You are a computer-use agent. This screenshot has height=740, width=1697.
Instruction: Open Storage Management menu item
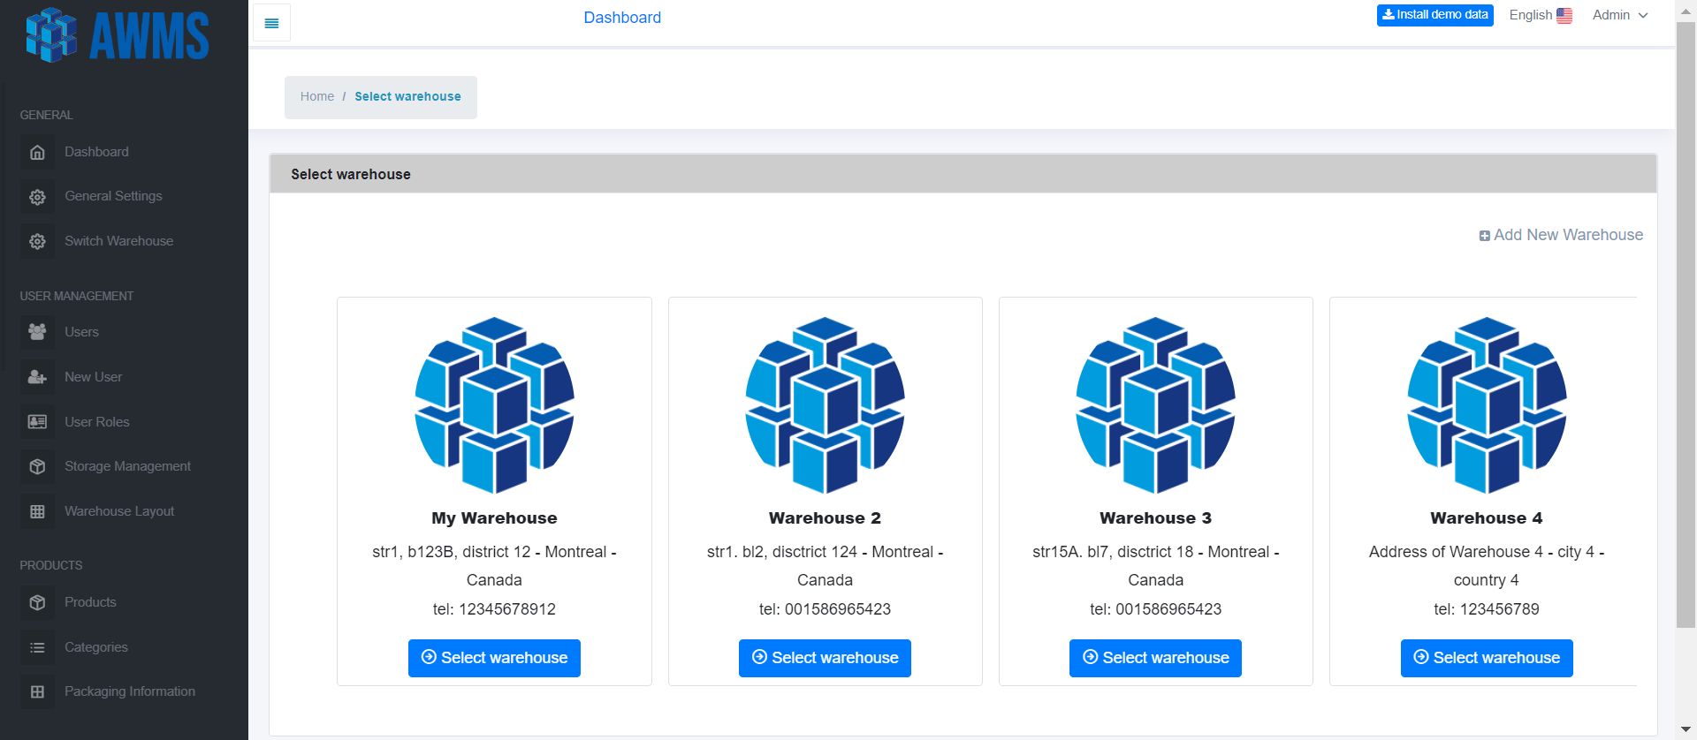click(x=127, y=466)
